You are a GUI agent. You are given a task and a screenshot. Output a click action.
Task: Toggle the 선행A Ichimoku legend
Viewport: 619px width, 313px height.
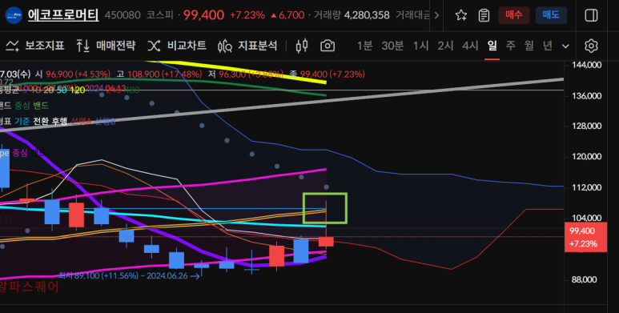tap(81, 121)
